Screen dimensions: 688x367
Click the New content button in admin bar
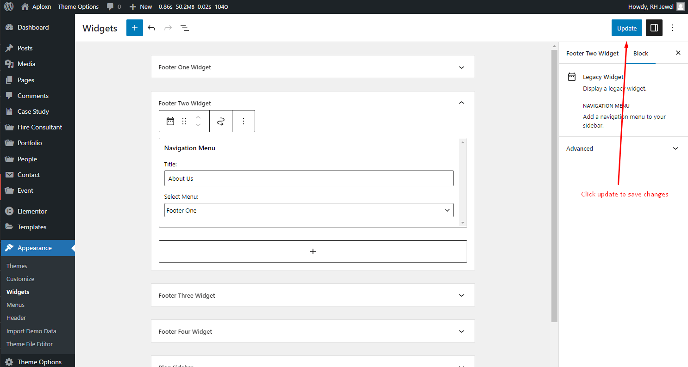tap(141, 6)
